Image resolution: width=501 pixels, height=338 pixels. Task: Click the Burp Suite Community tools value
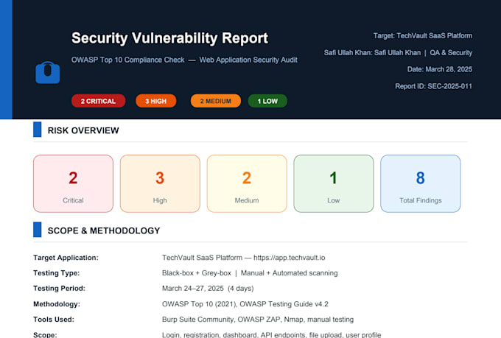pos(258,320)
